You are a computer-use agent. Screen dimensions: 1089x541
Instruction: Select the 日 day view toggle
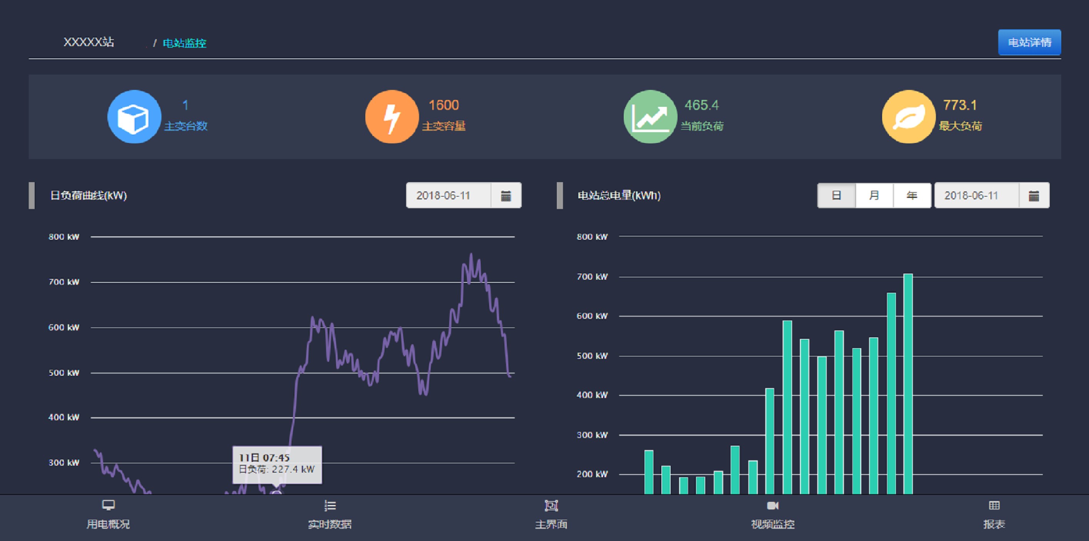click(836, 196)
